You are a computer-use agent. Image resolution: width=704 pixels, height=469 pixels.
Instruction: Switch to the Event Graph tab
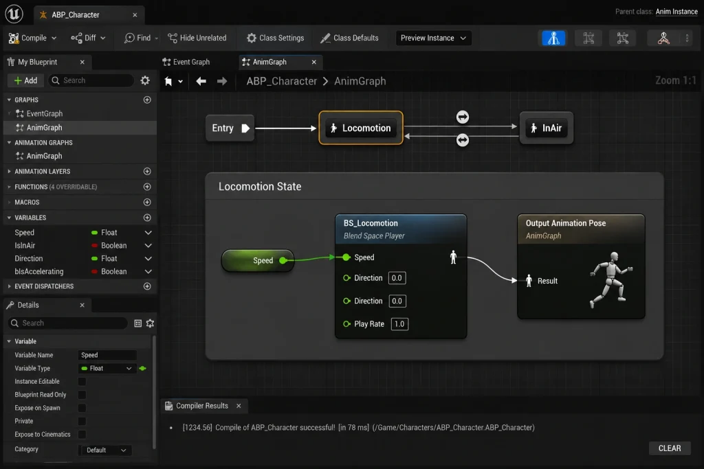(186, 62)
